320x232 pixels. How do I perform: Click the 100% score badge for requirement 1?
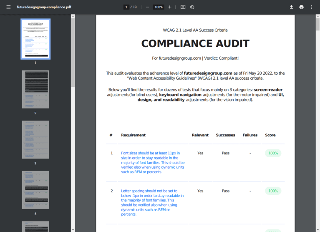tap(273, 153)
